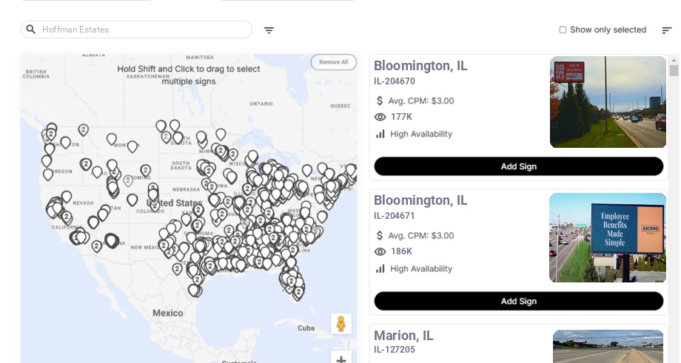
Task: Toggle the Show only selected checkbox
Action: pos(563,30)
